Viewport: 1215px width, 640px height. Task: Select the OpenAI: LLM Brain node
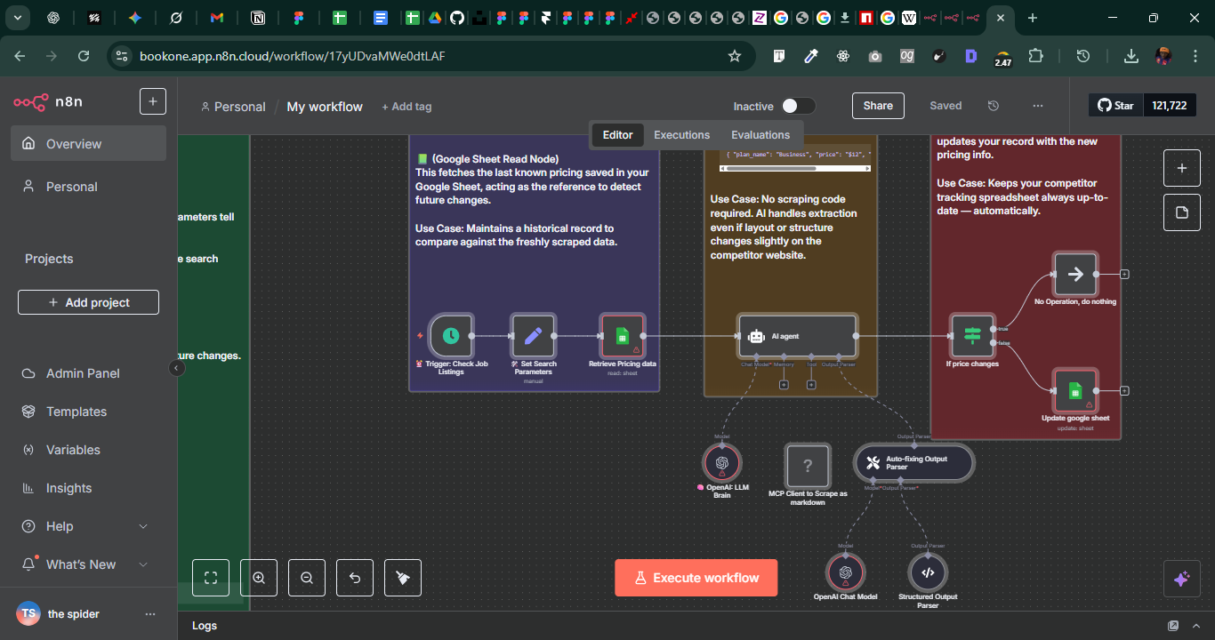click(721, 462)
